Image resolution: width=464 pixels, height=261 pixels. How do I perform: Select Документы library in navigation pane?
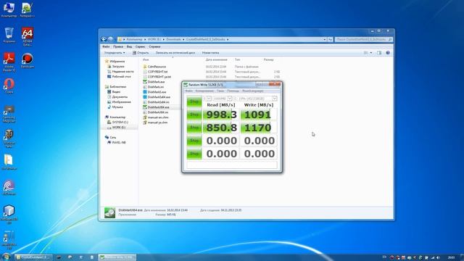[x=117, y=96]
